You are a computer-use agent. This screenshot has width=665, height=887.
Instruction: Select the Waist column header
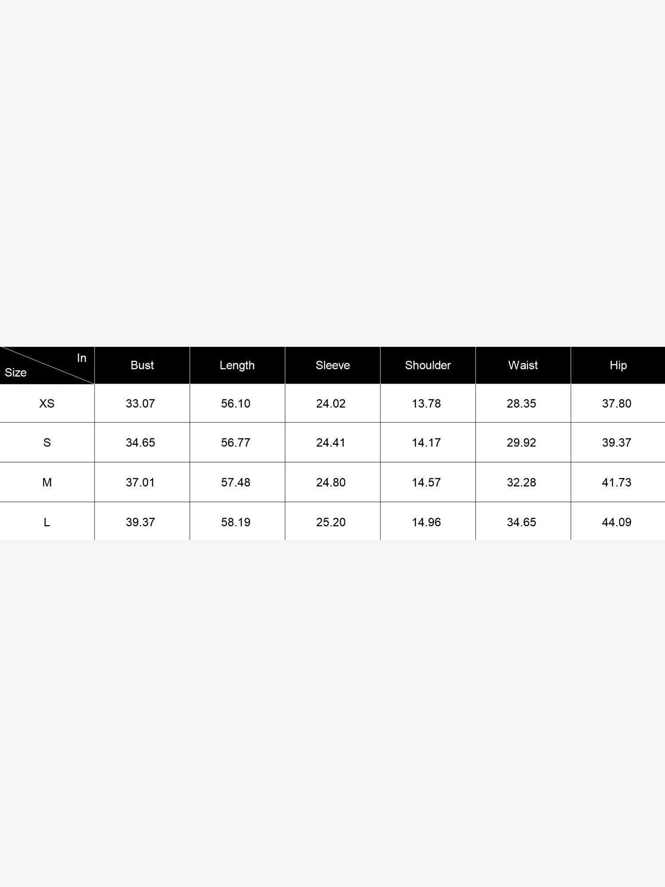point(523,365)
